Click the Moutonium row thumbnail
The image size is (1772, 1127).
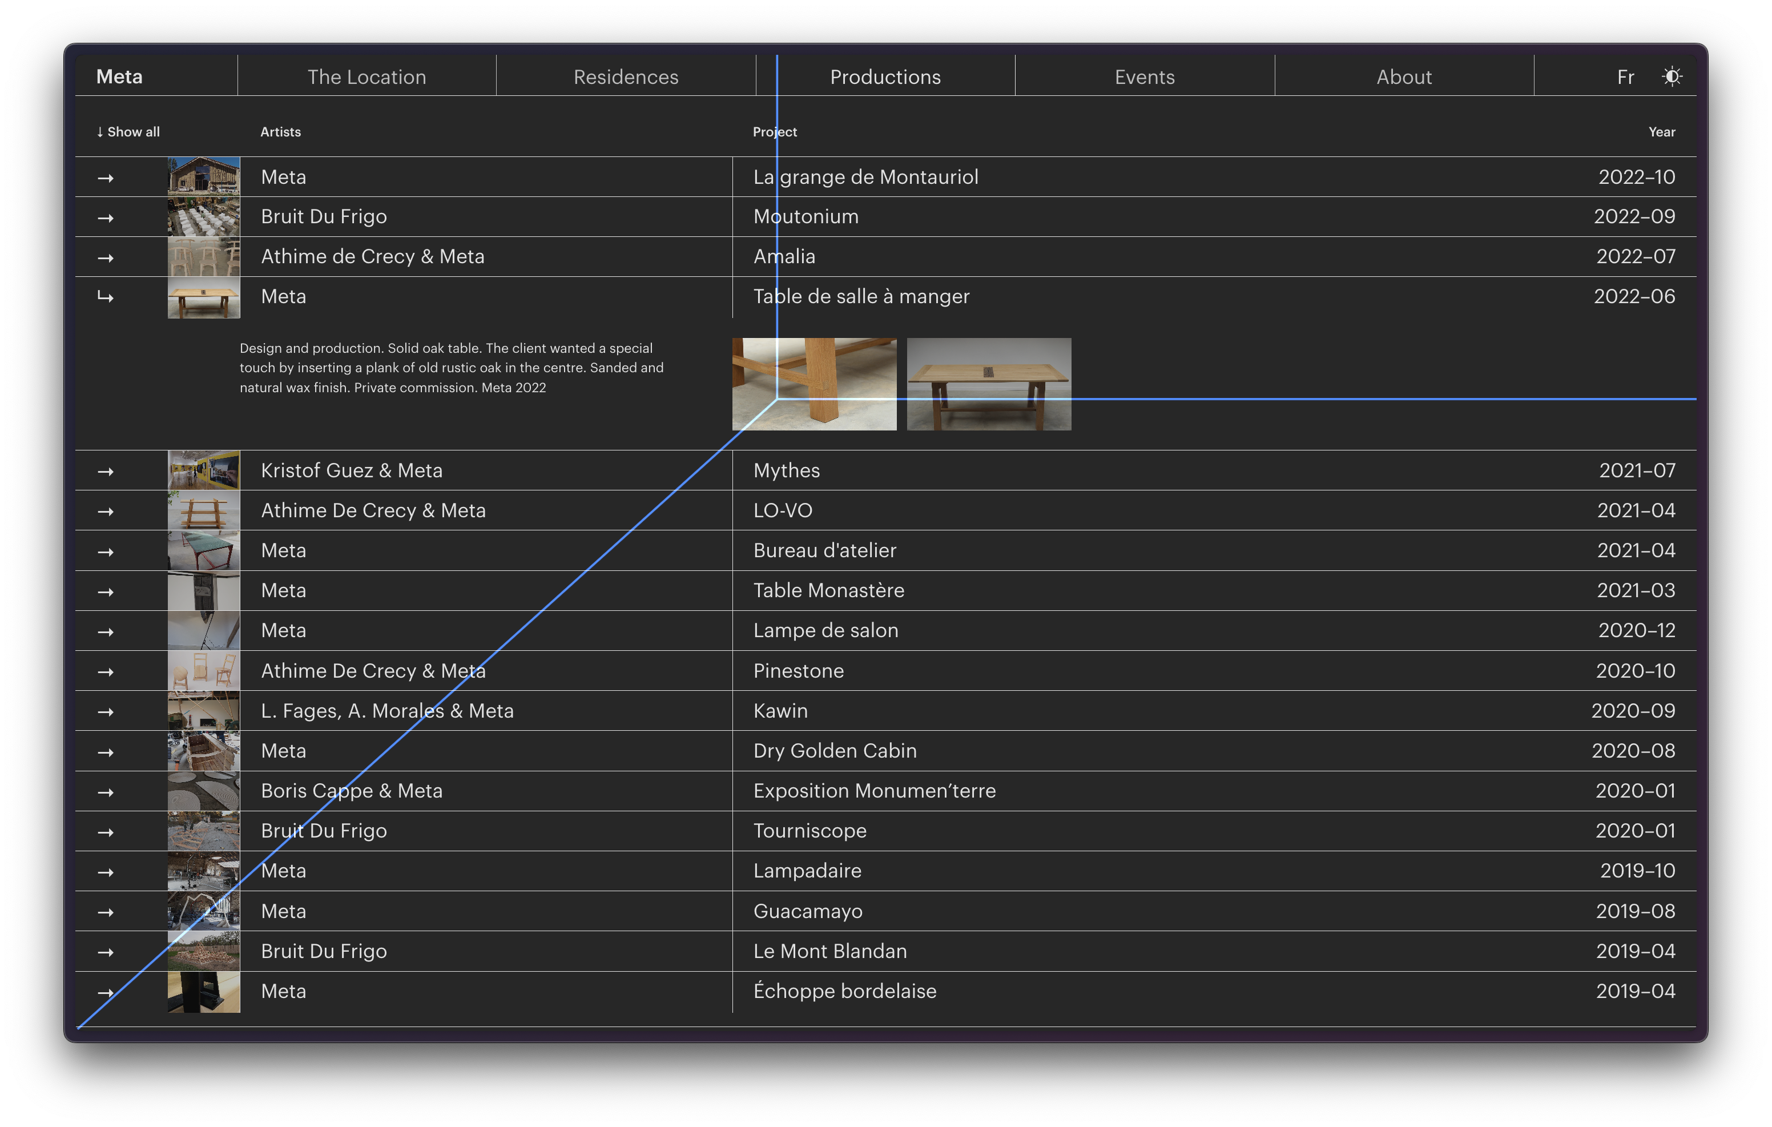[x=204, y=216]
